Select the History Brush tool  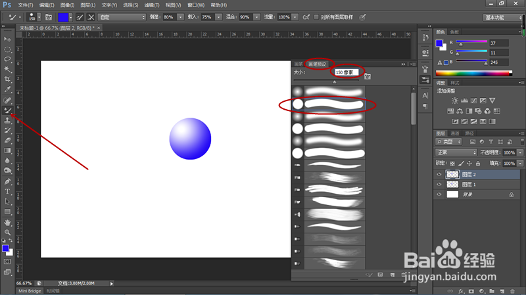point(7,130)
